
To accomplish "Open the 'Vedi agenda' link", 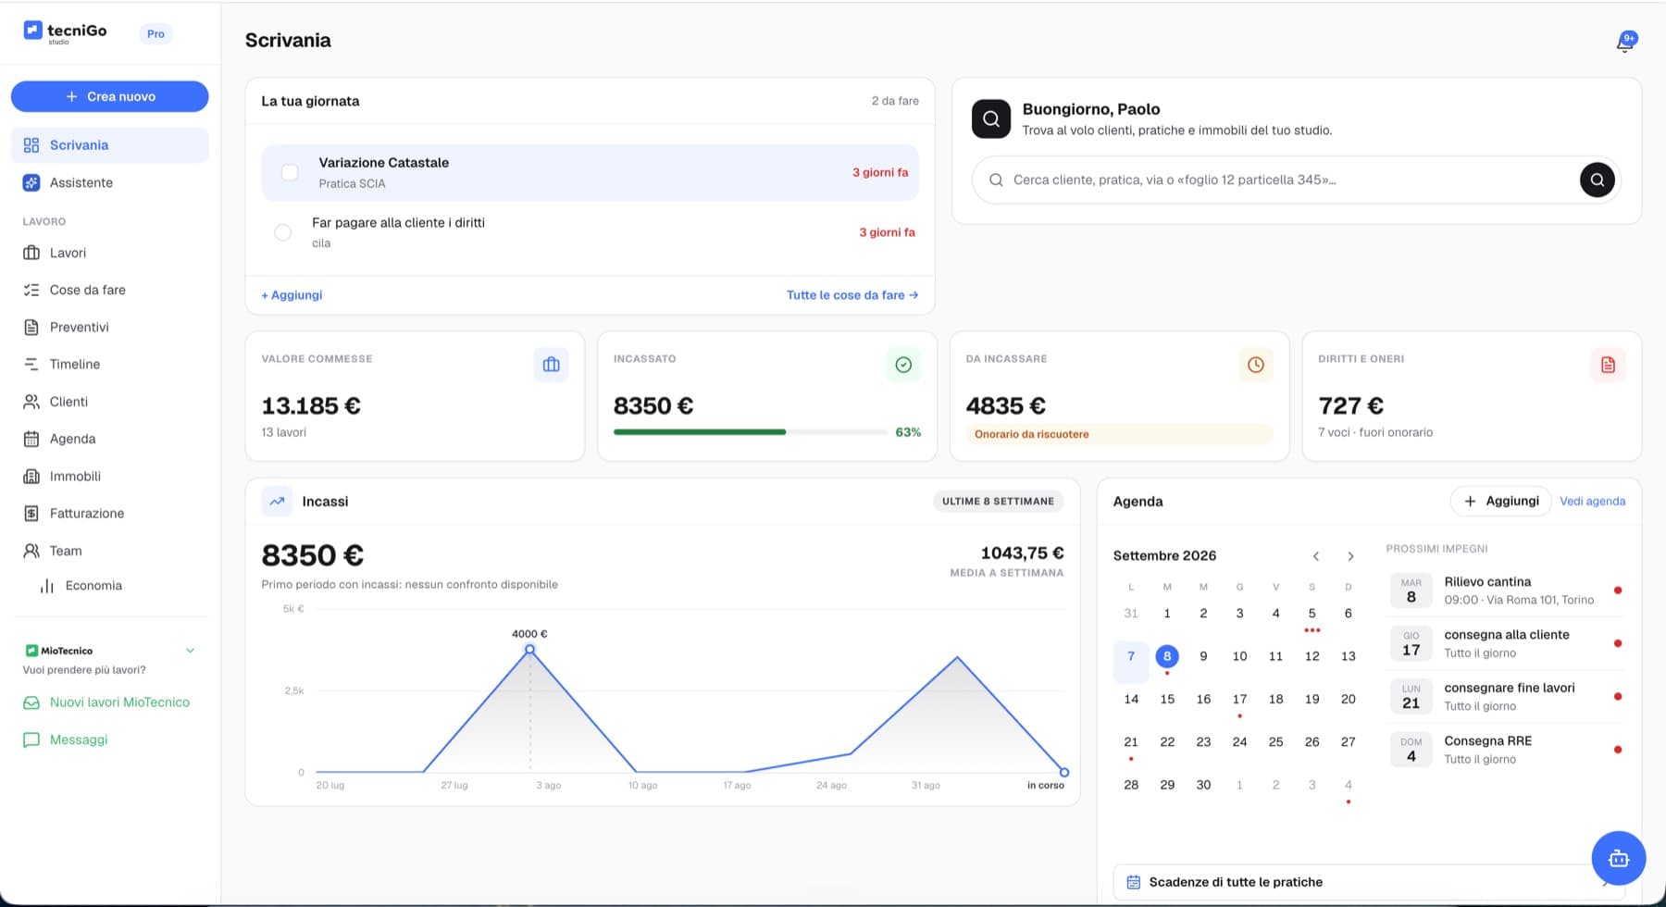I will [1593, 501].
